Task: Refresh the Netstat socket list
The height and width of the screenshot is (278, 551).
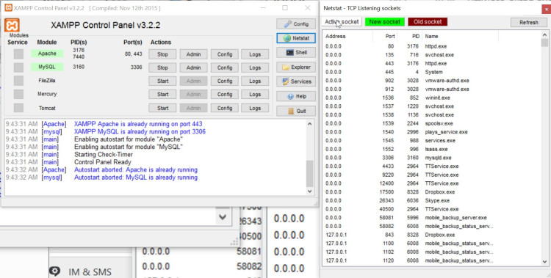Action: click(528, 22)
